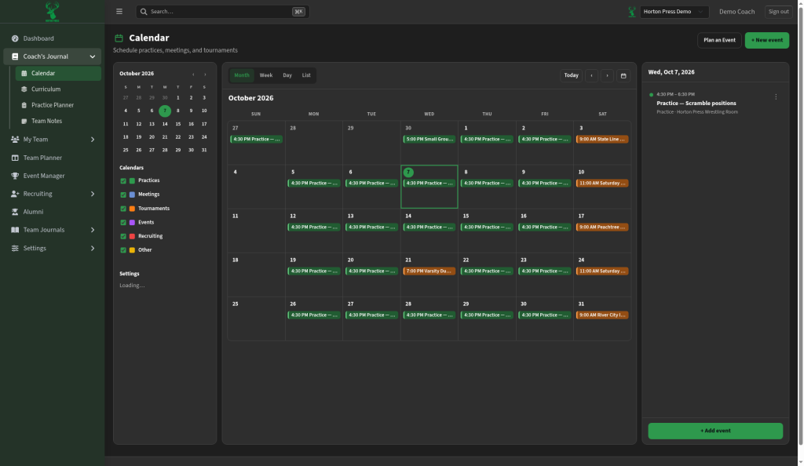Toggle the Practices calendar checkbox

[x=123, y=180]
